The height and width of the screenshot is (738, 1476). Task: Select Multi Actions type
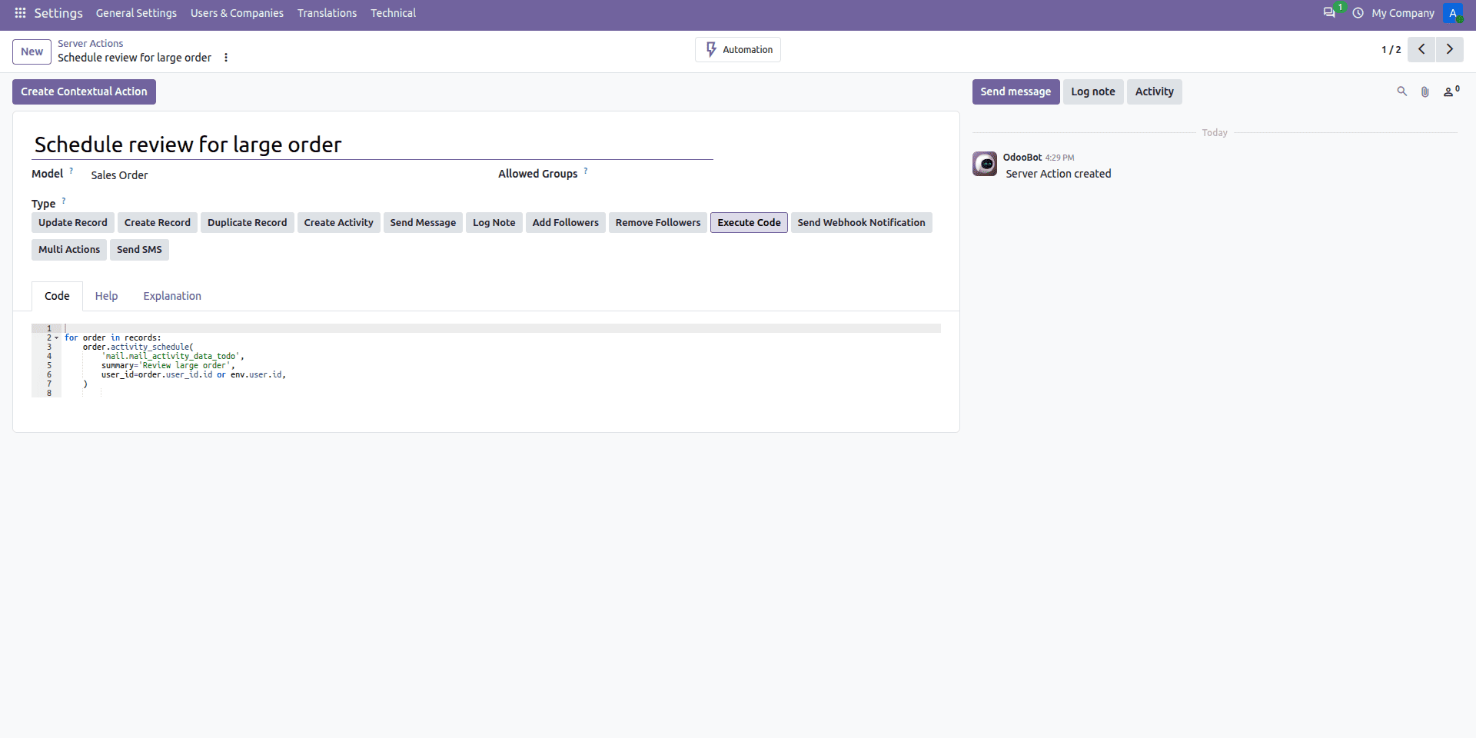click(x=69, y=250)
